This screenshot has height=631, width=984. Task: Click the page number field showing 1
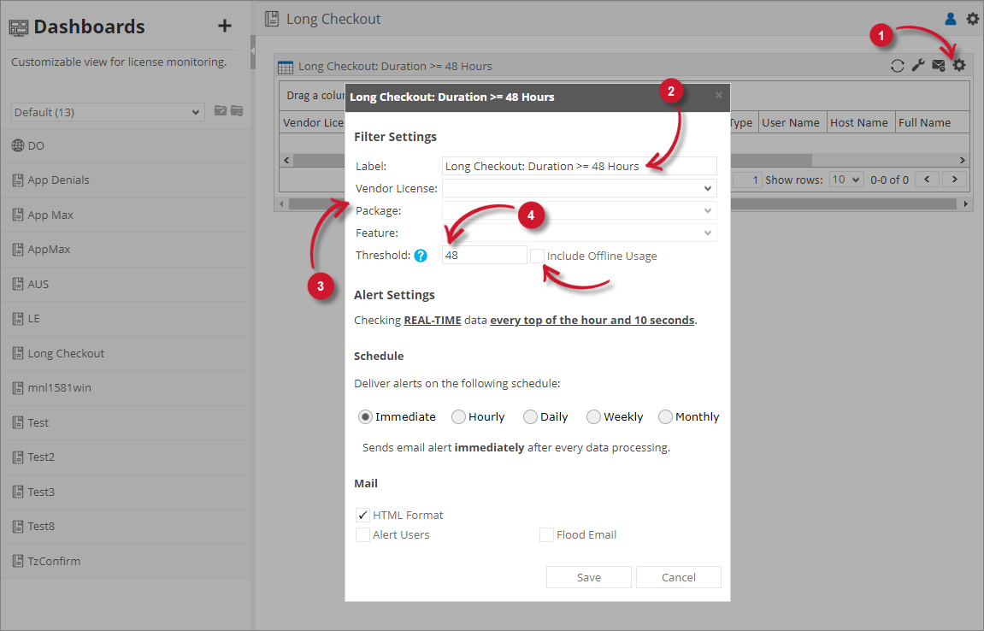747,180
